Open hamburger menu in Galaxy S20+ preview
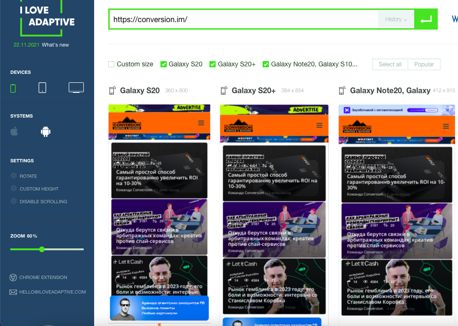This screenshot has height=326, width=458. pos(319,125)
